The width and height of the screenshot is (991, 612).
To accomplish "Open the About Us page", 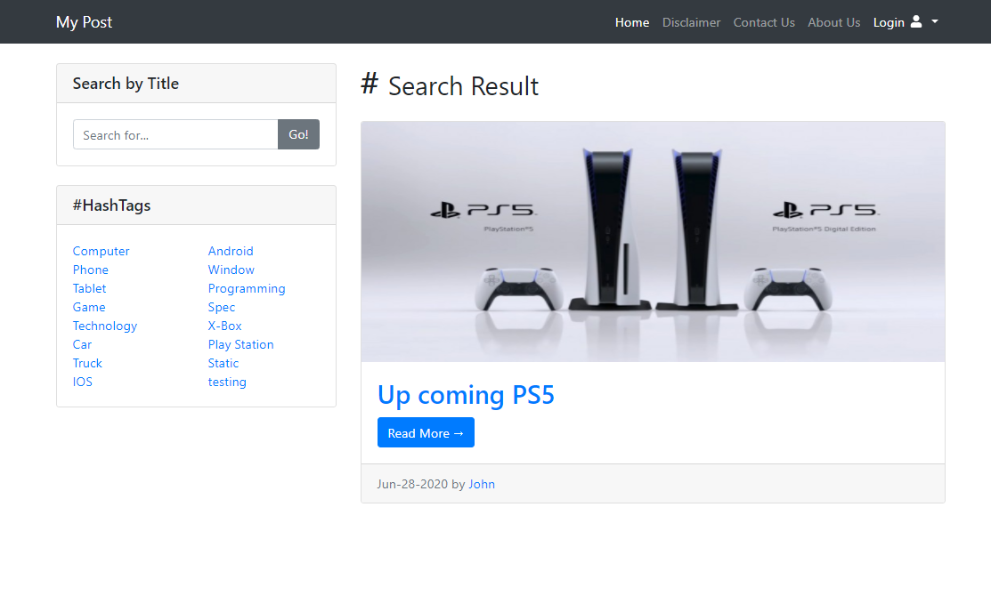I will (833, 23).
